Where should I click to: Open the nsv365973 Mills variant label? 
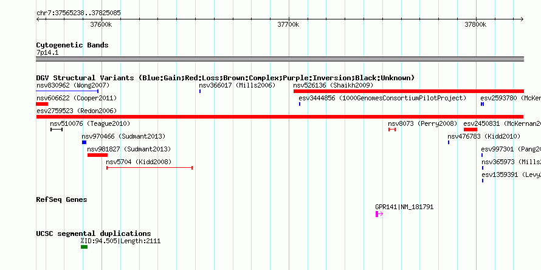[511, 162]
